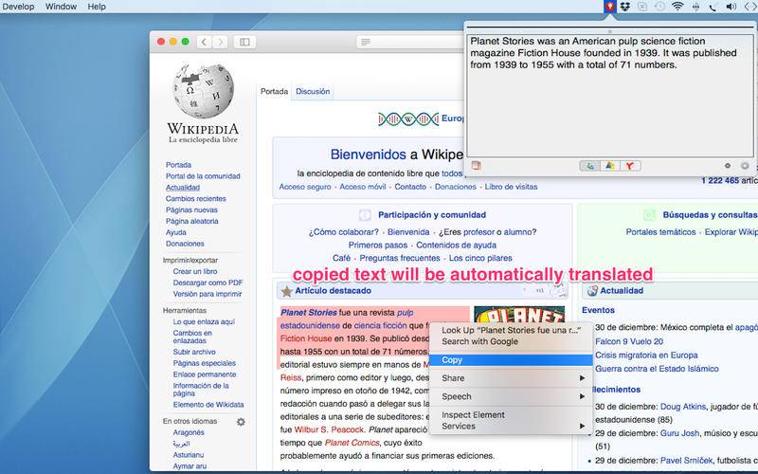The width and height of the screenshot is (758, 474).
Task: Go forward in Safari toolbar
Action: click(221, 42)
